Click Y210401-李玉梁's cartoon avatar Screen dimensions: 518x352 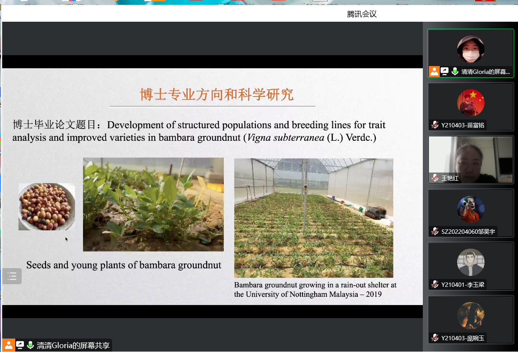pyautogui.click(x=471, y=262)
